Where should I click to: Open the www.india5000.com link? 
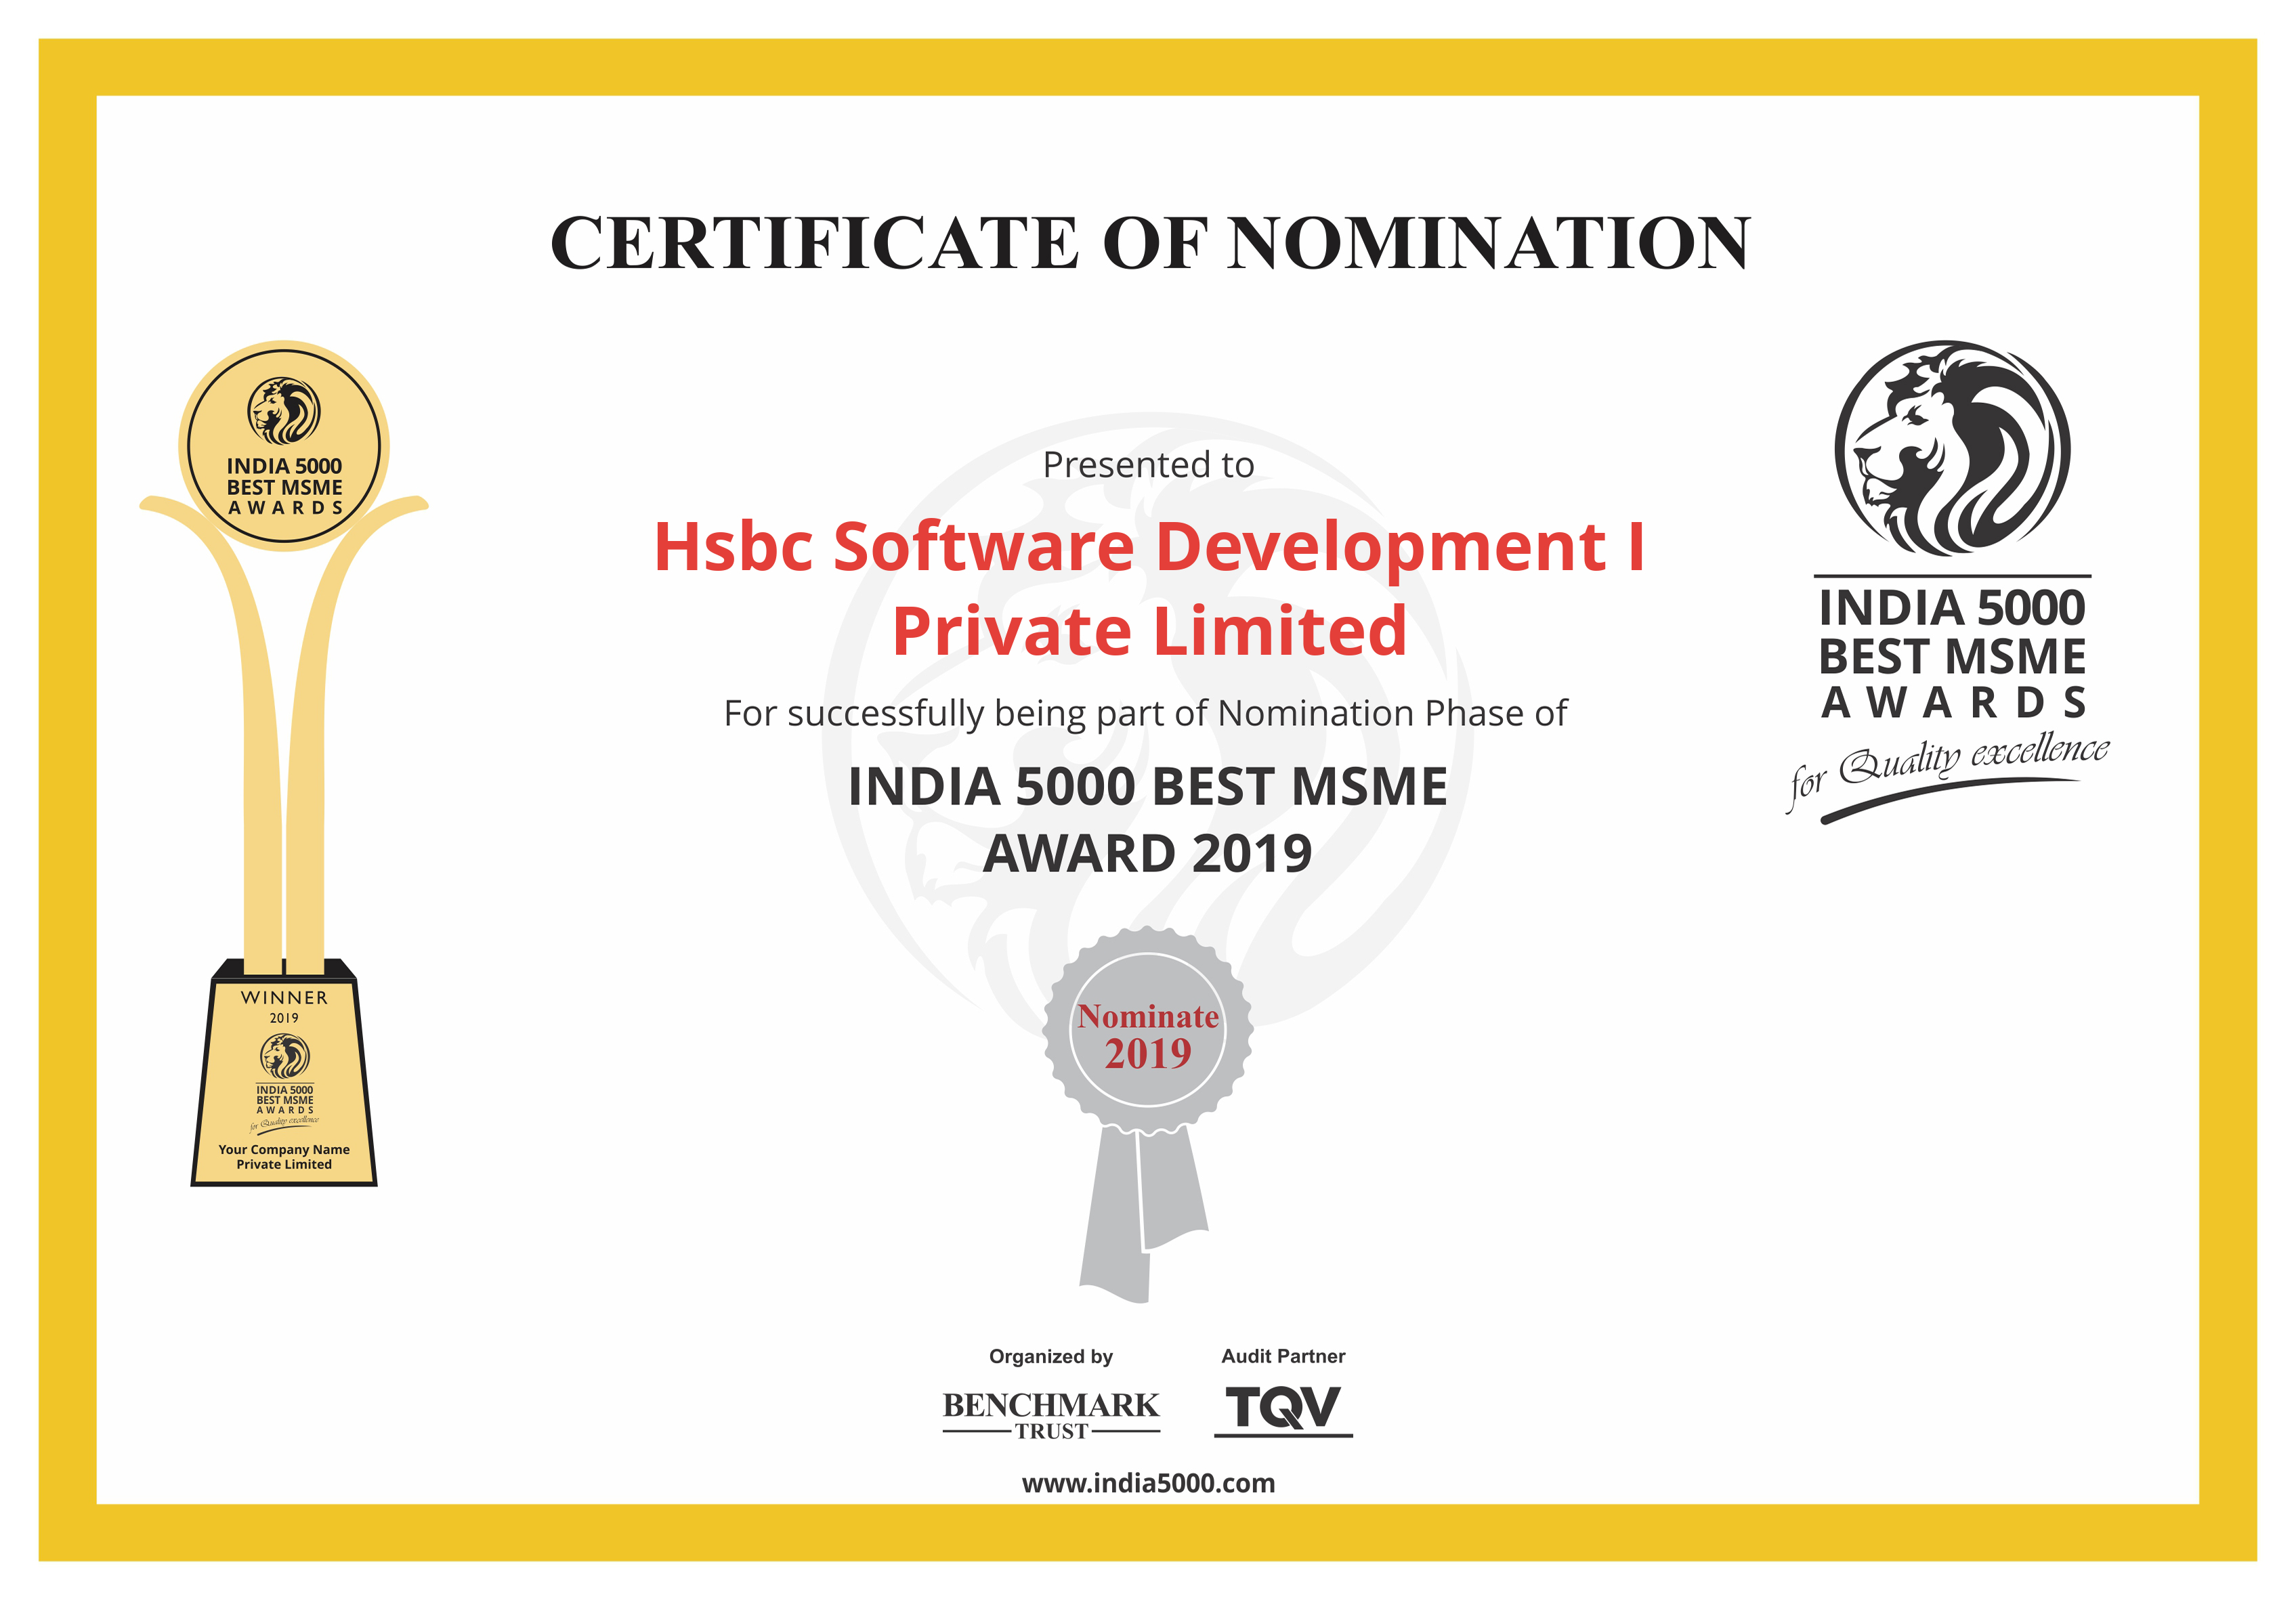[1147, 1483]
